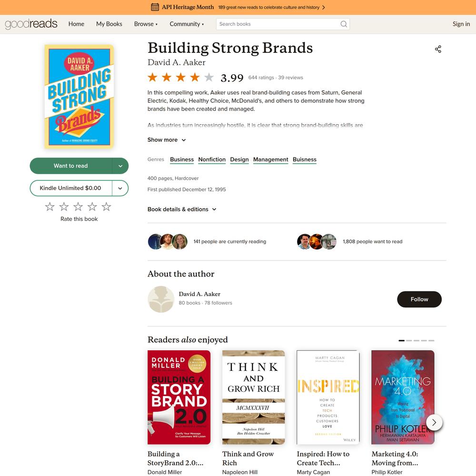The image size is (476, 476).
Task: Open the Community menu
Action: pos(187,24)
